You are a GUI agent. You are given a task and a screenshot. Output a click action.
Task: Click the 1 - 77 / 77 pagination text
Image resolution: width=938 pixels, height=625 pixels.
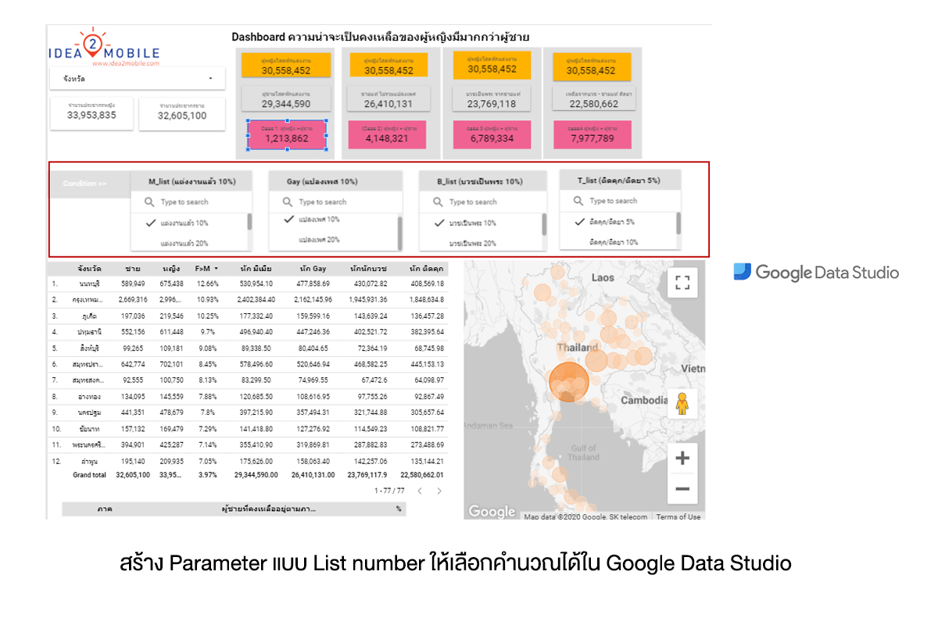(x=389, y=491)
